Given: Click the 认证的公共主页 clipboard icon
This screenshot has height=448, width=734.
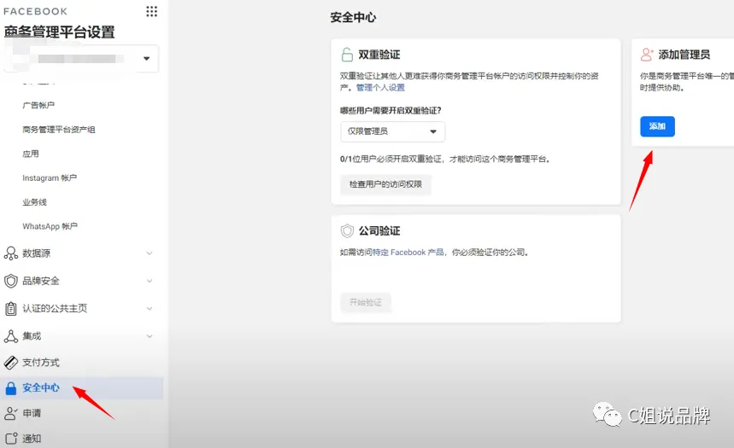Looking at the screenshot, I should [x=11, y=308].
